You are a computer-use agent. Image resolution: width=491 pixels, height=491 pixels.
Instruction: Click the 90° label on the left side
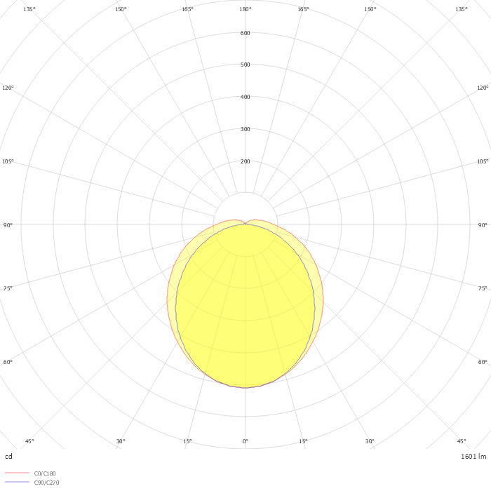click(8, 225)
